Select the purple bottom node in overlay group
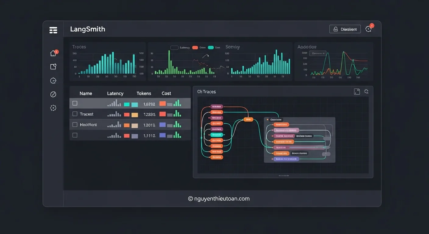This screenshot has width=429, height=234. [286, 159]
